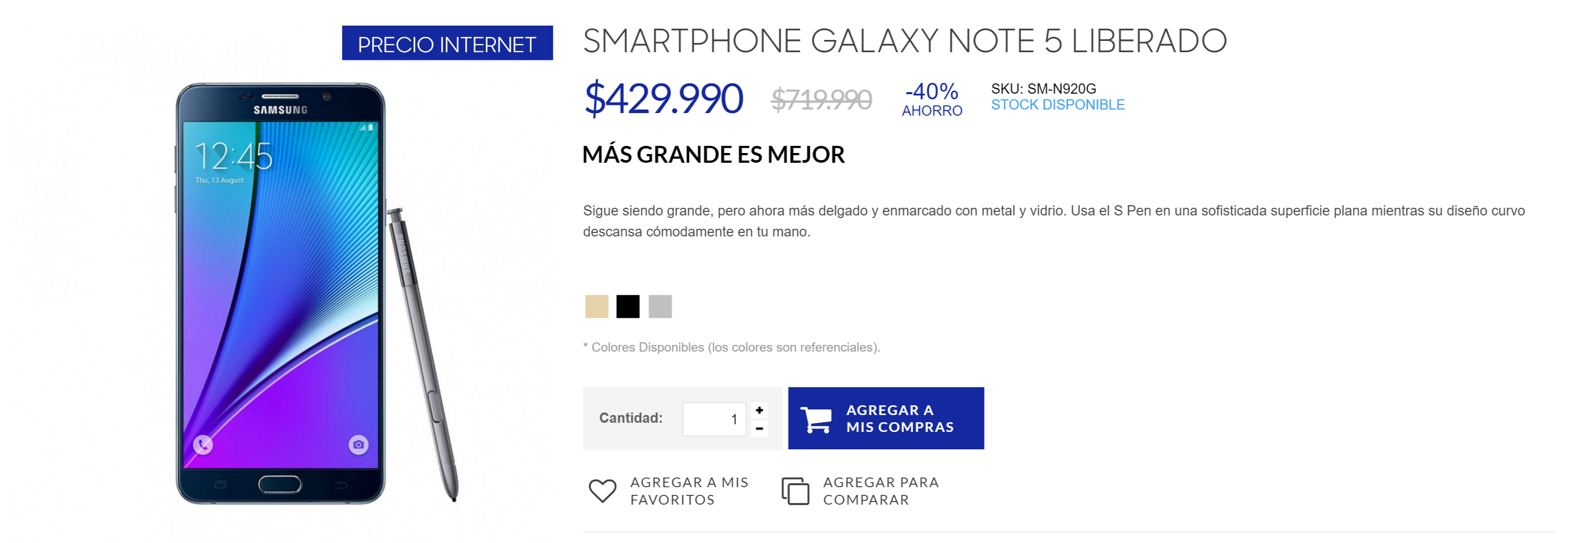Image resolution: width=1572 pixels, height=543 pixels.
Task: Click the STOCK DISPONIBLE text
Action: (x=1058, y=105)
